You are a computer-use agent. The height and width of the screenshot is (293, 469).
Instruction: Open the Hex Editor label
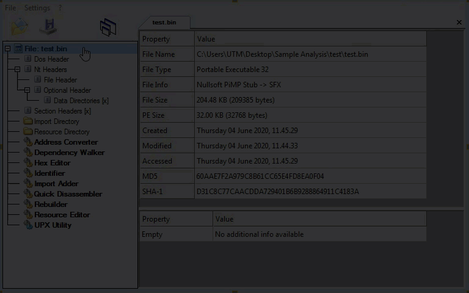coord(53,163)
